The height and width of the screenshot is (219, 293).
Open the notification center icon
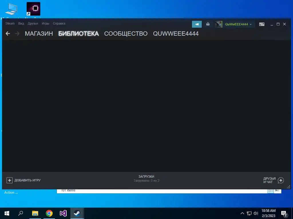coord(284,214)
